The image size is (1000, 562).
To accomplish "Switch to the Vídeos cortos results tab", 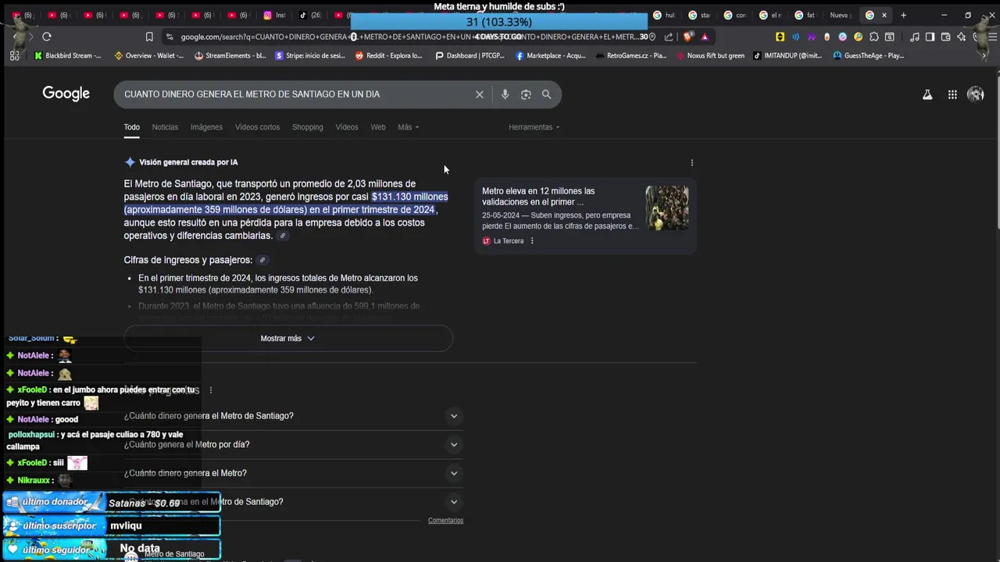I will coord(257,127).
